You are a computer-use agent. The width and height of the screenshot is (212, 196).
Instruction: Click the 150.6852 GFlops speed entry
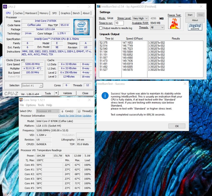128,55
